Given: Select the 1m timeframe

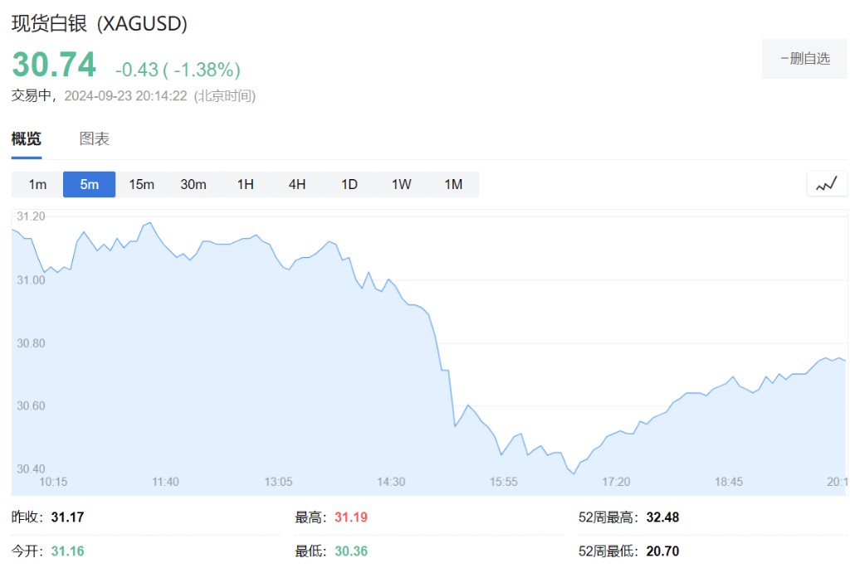Looking at the screenshot, I should click(x=37, y=184).
